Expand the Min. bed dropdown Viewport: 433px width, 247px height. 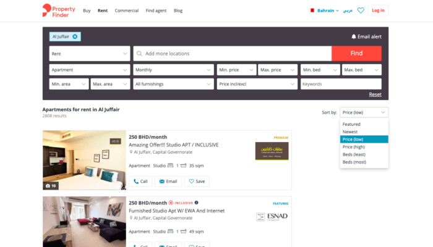(320, 70)
